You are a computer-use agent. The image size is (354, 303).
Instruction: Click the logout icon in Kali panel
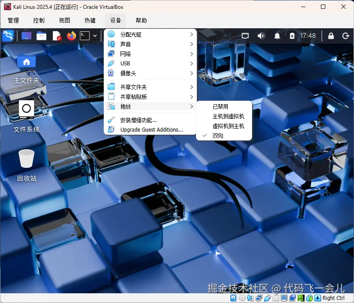(x=346, y=36)
